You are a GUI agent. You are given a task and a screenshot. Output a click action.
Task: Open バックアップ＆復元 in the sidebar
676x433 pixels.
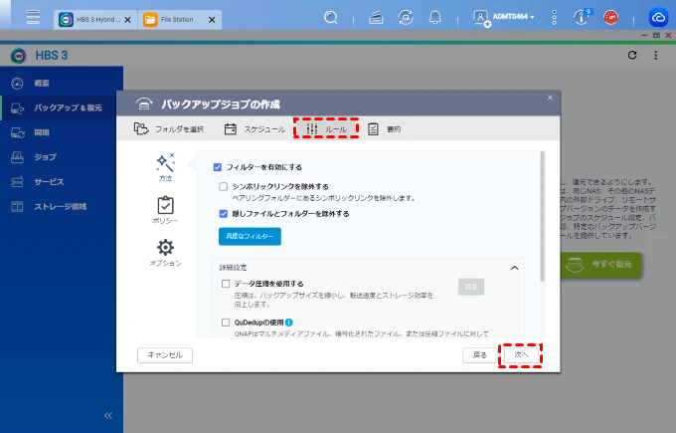point(62,108)
